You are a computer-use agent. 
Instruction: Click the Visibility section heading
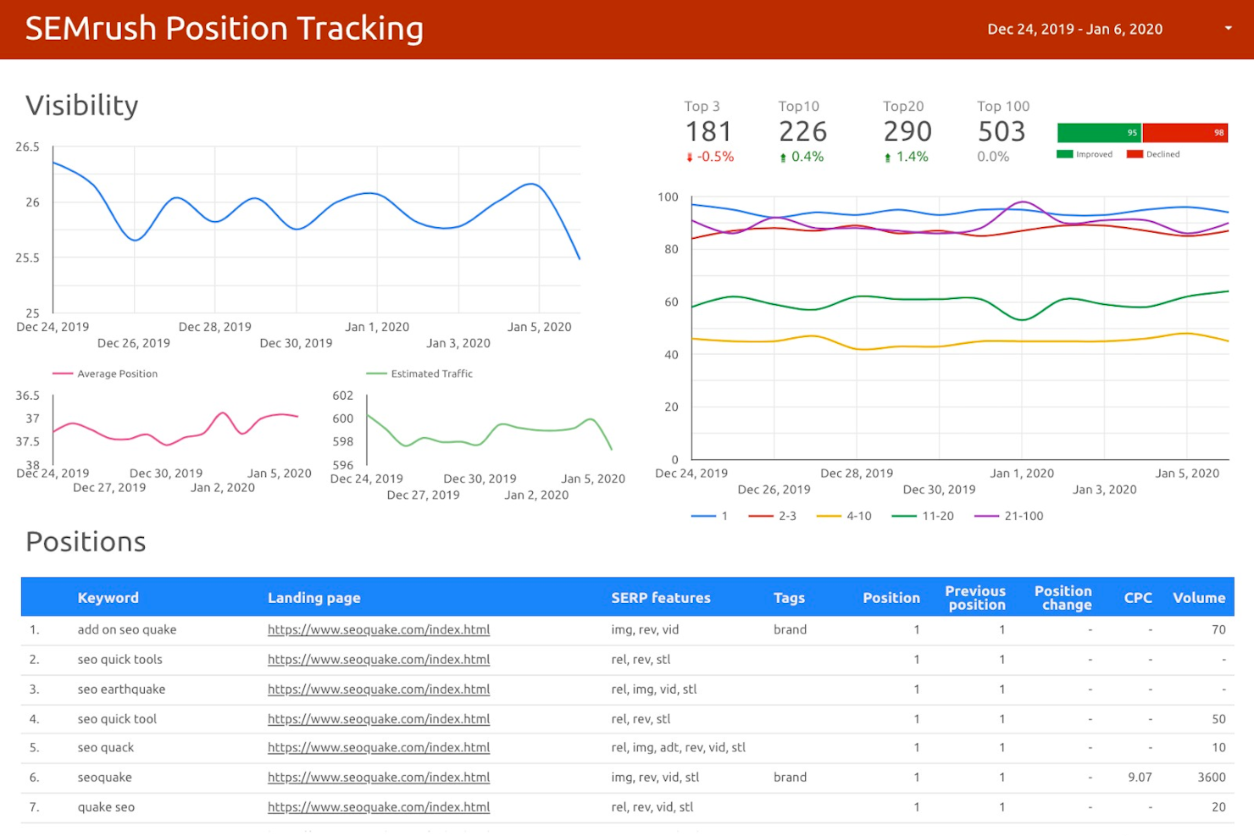(82, 106)
